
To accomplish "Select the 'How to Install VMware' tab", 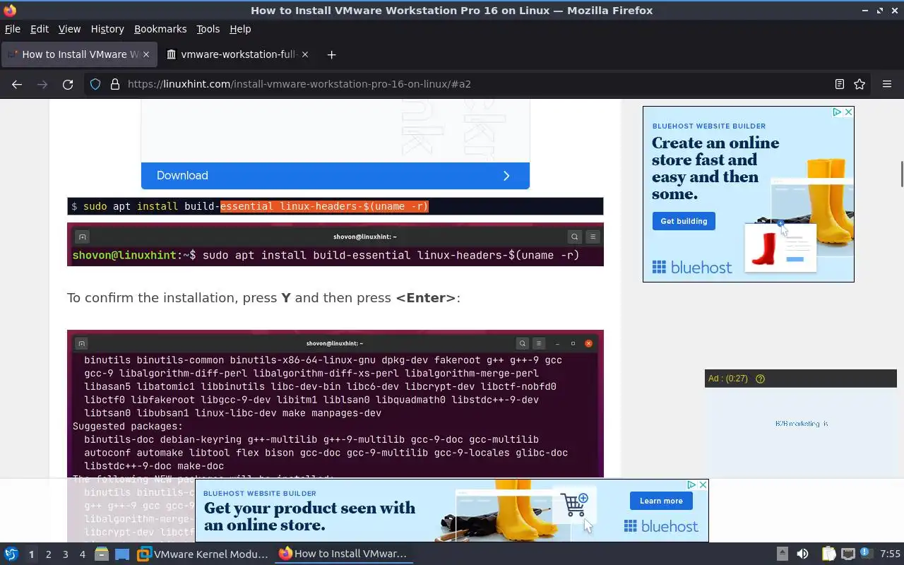I will point(78,54).
